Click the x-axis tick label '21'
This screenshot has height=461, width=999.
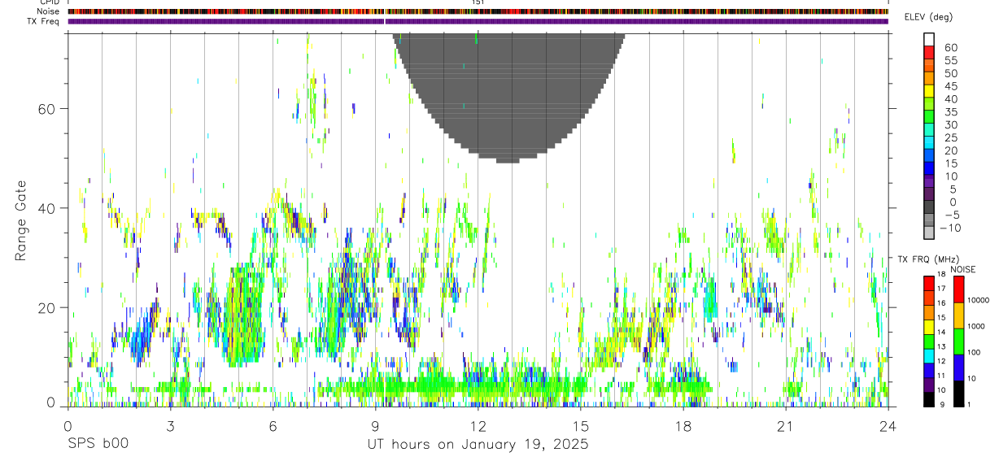(786, 425)
